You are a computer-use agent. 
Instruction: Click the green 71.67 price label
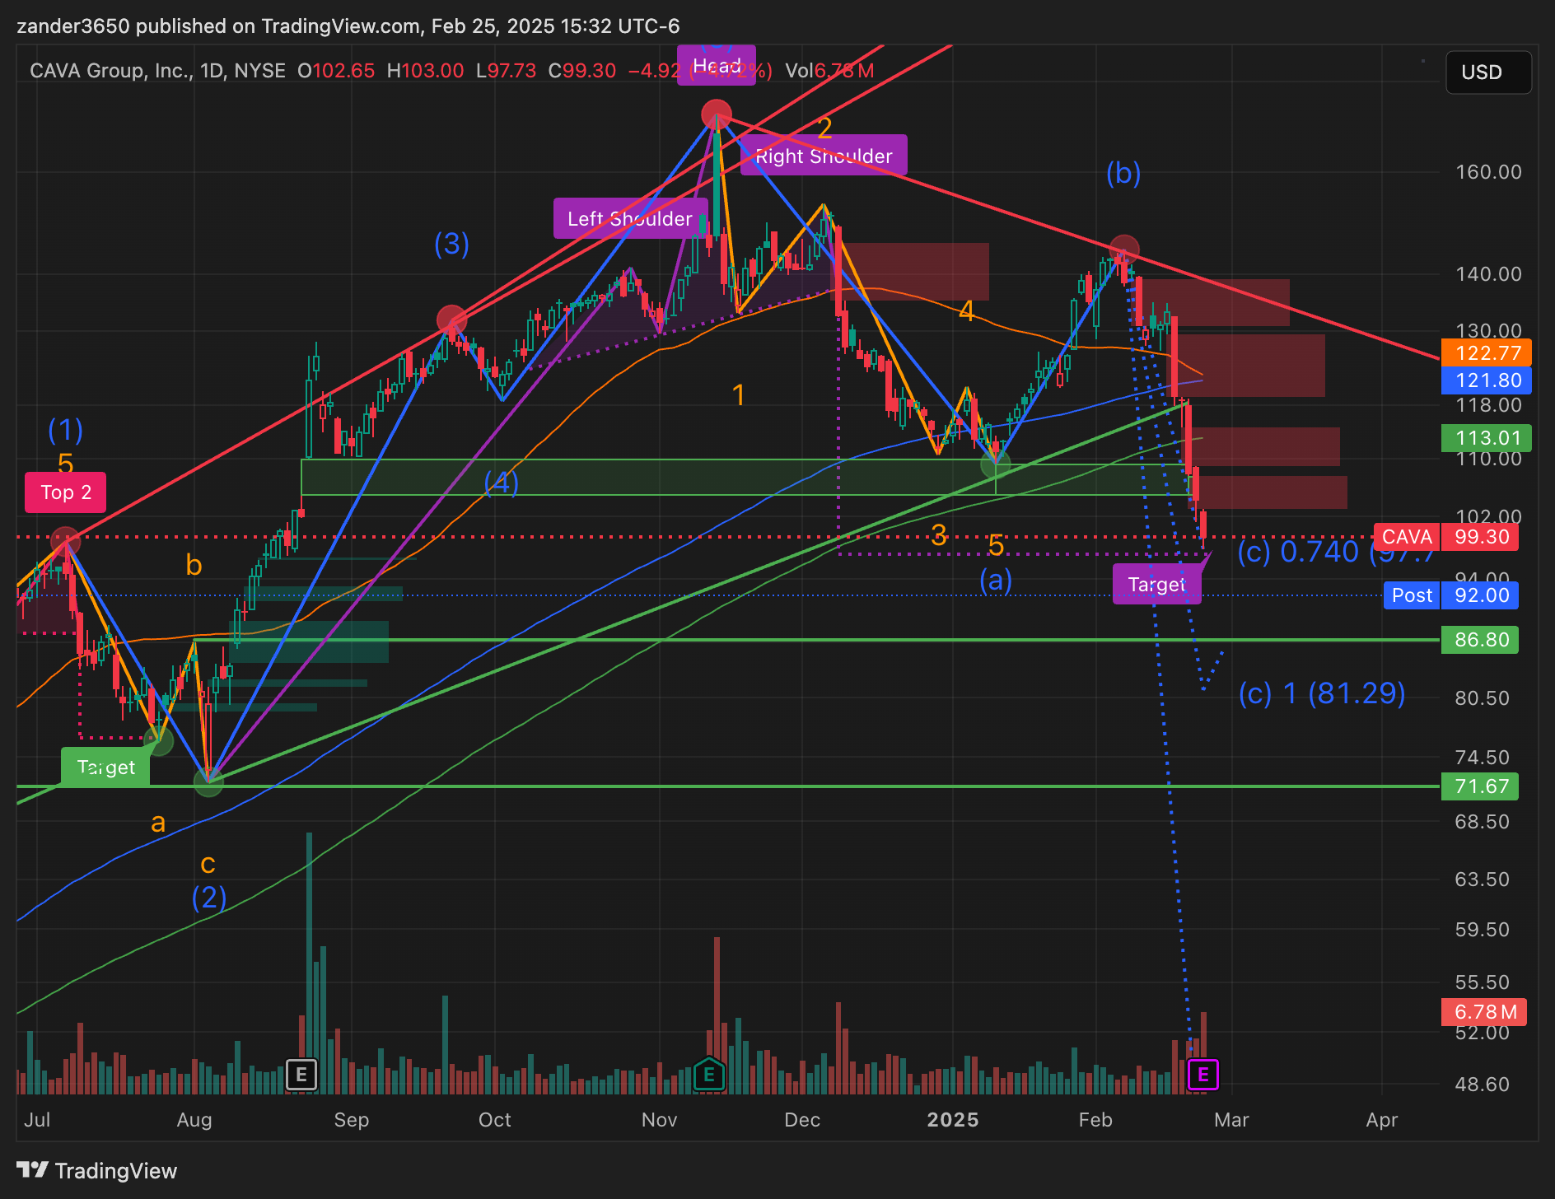click(x=1480, y=786)
